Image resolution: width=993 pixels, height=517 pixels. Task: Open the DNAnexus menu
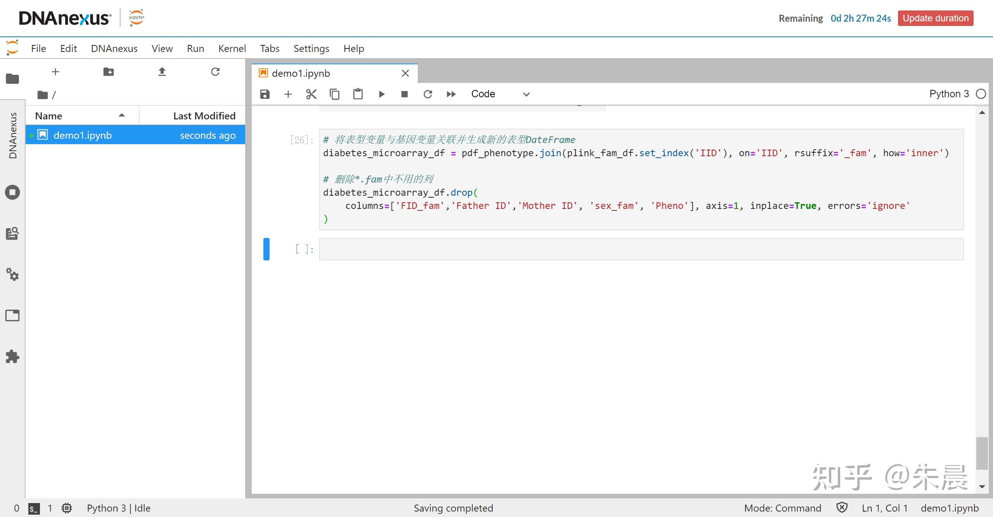114,48
